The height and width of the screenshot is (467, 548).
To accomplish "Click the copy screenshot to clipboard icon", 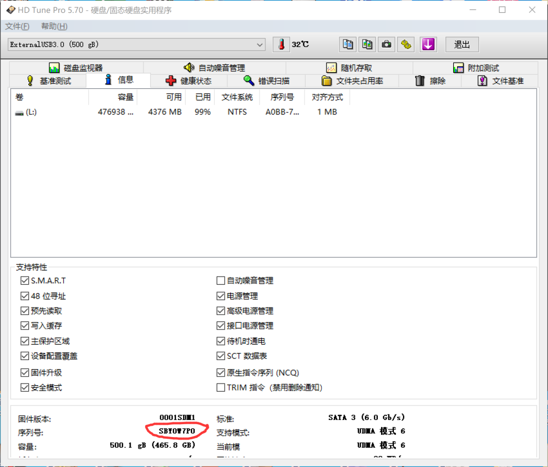I will pyautogui.click(x=367, y=44).
